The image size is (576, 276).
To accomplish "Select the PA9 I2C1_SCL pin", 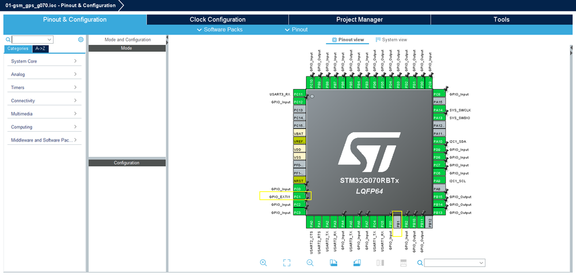I will pos(439,181).
